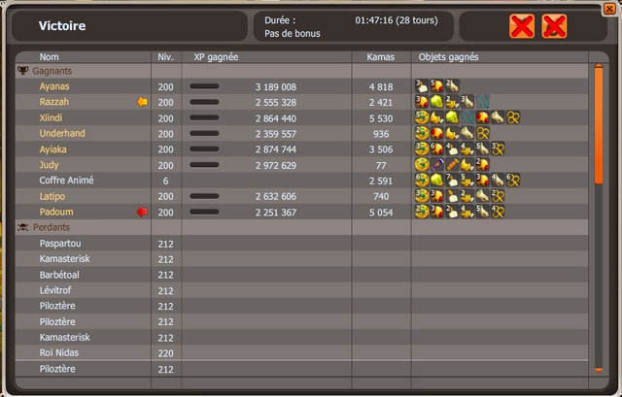This screenshot has height=397, width=622.
Task: Select the last loot item in Xiindi's row
Action: (513, 117)
